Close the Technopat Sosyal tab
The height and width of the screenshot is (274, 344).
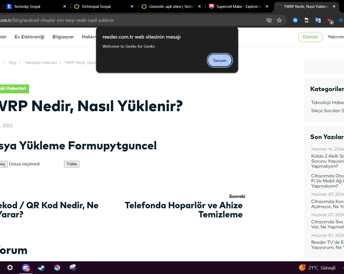[132, 6]
